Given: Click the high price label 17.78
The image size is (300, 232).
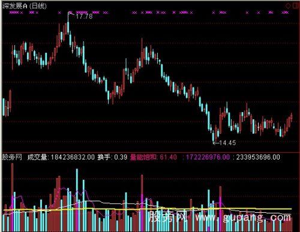Looking at the screenshot, I should pyautogui.click(x=84, y=16).
